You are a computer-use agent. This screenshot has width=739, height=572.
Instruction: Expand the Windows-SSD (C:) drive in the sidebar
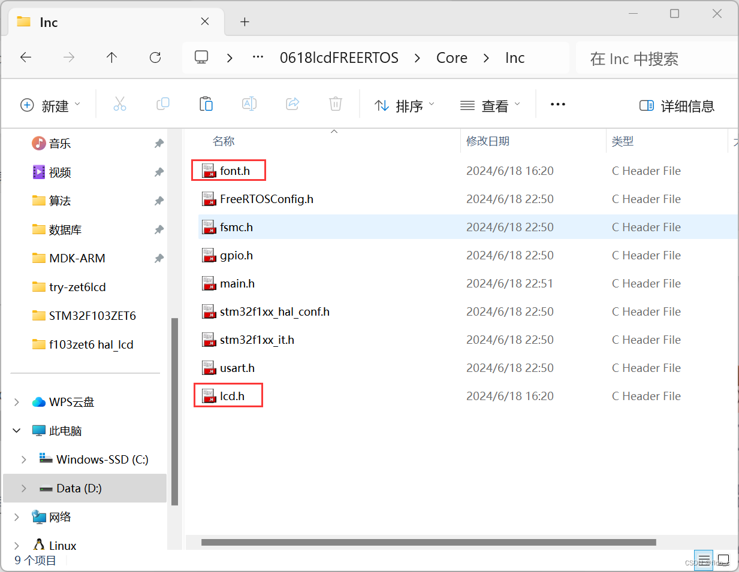[x=23, y=459]
